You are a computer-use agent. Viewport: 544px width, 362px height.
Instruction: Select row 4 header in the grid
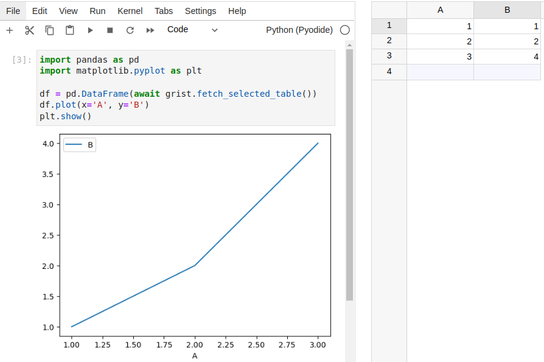(389, 71)
